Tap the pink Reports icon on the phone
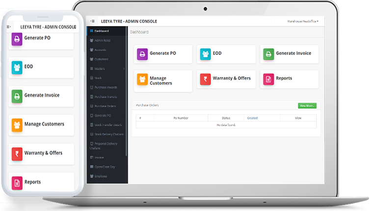This screenshot has width=370, height=211. coord(17,183)
